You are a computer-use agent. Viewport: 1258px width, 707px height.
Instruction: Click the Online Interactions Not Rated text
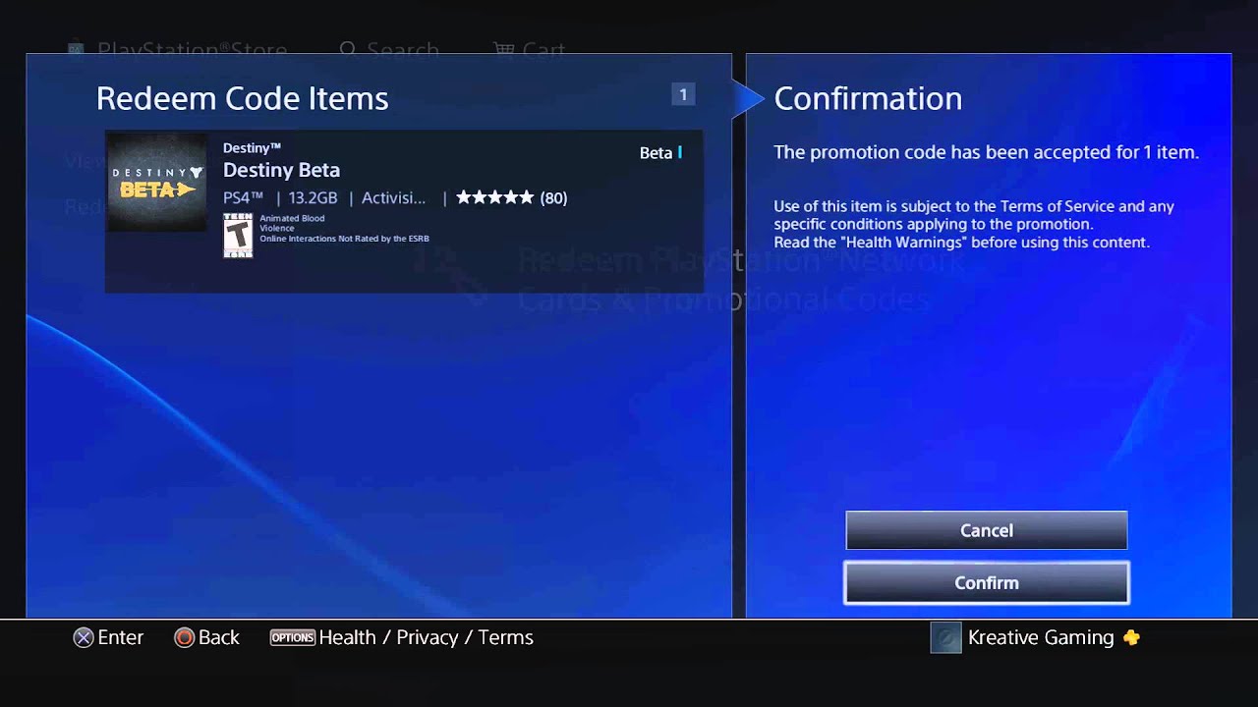tap(344, 239)
